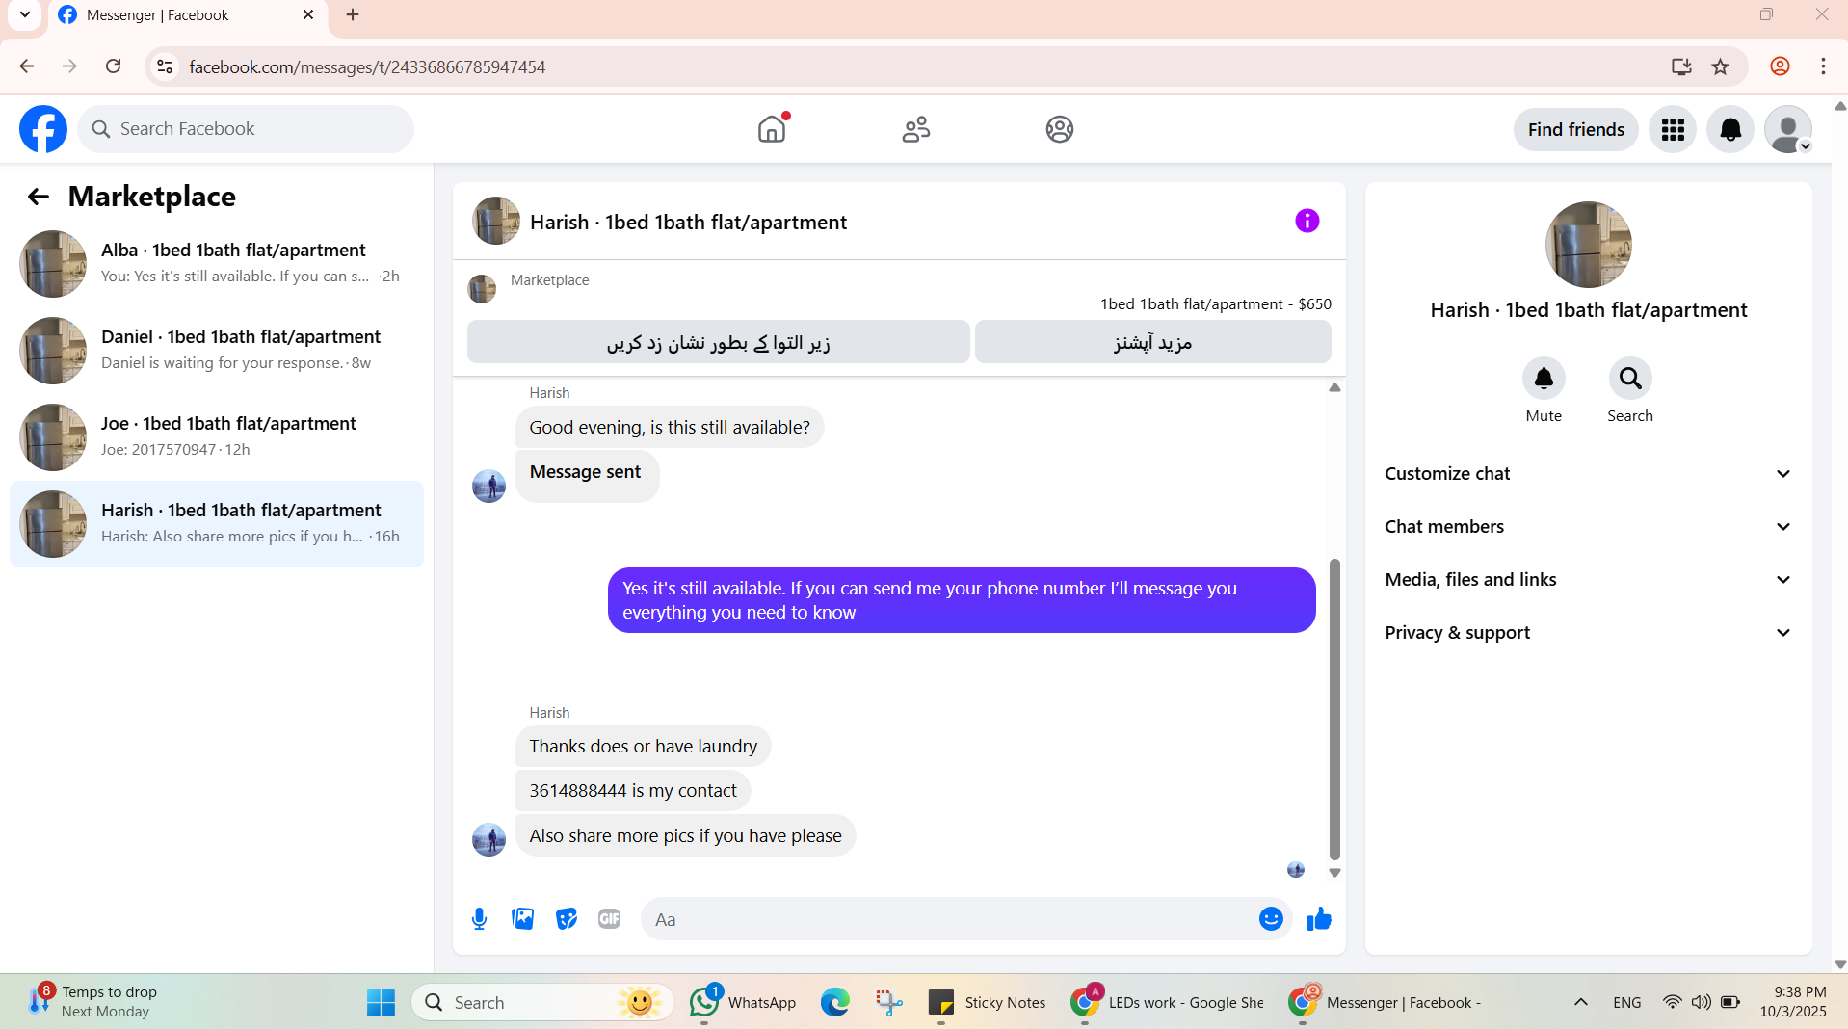Attach a photo using the image icon
This screenshot has height=1029, width=1848.
[x=523, y=919]
